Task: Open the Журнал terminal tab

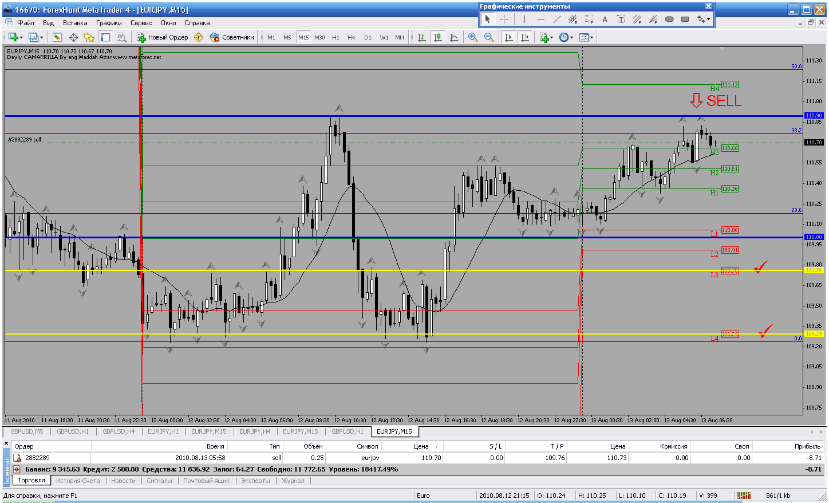Action: point(293,481)
